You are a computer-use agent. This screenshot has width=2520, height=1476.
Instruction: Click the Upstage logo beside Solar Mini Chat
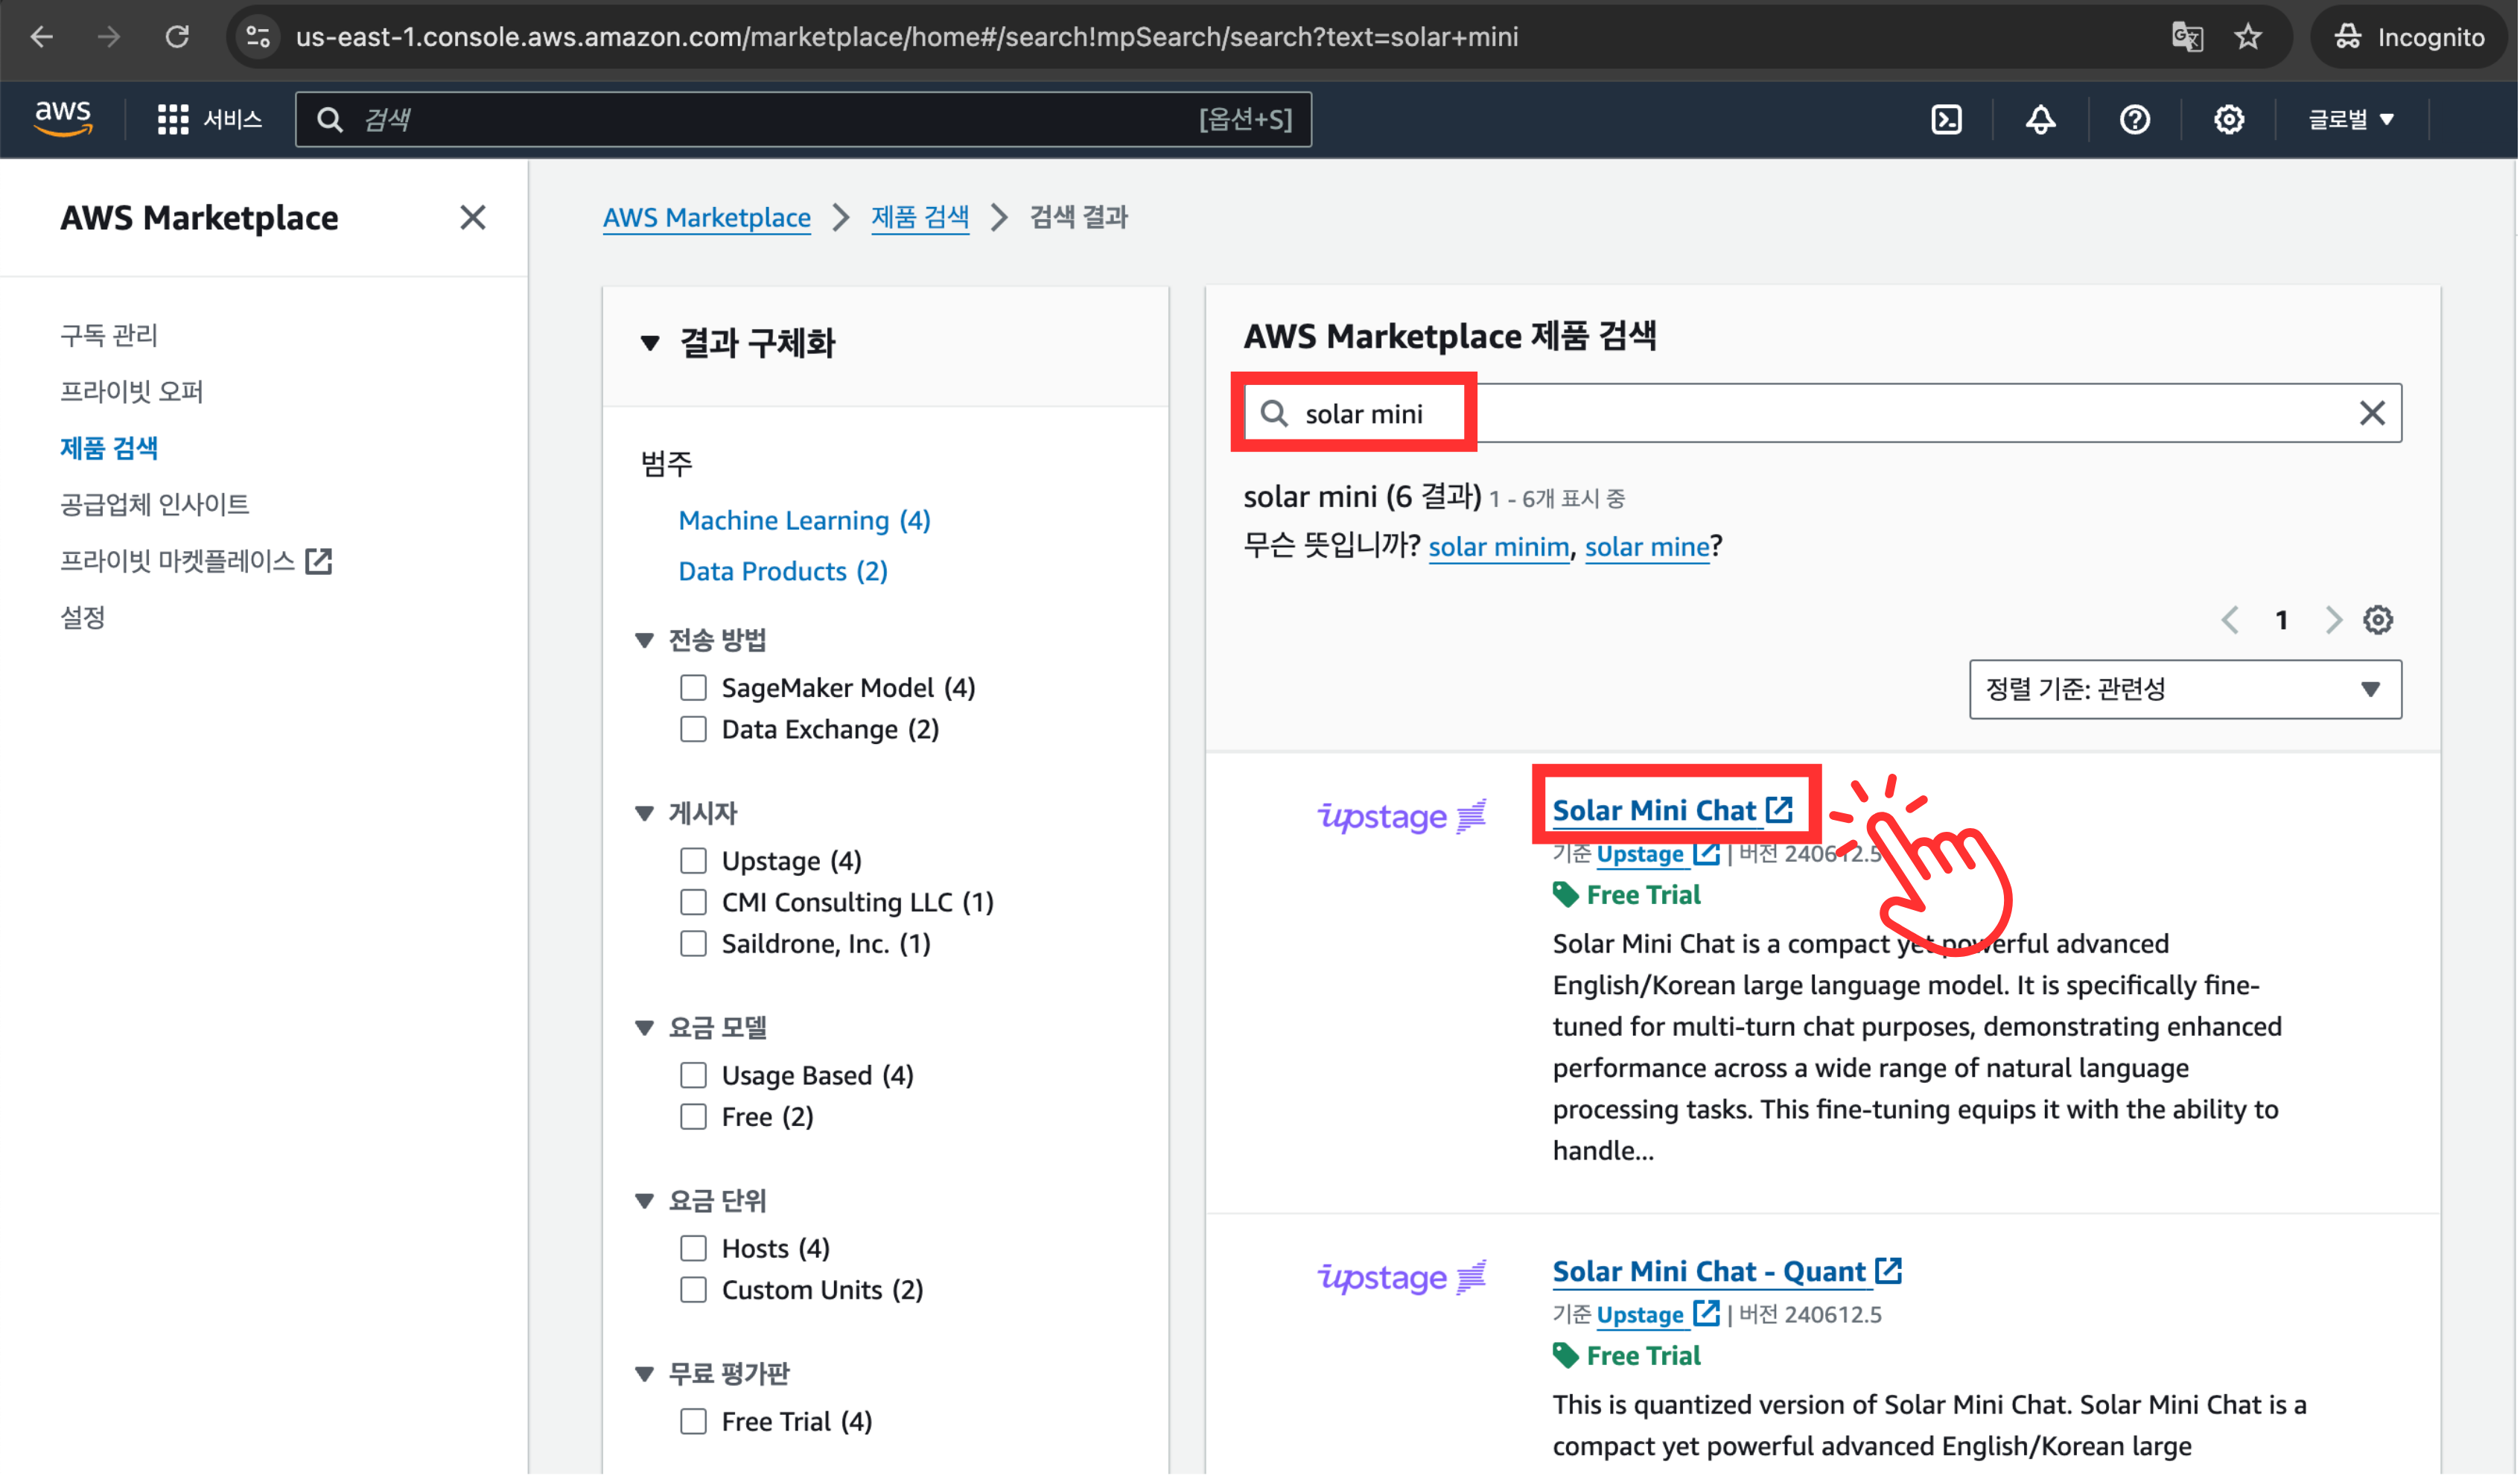[1402, 816]
